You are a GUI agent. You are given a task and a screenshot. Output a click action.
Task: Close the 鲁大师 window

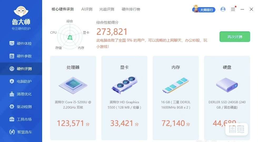(x=251, y=9)
